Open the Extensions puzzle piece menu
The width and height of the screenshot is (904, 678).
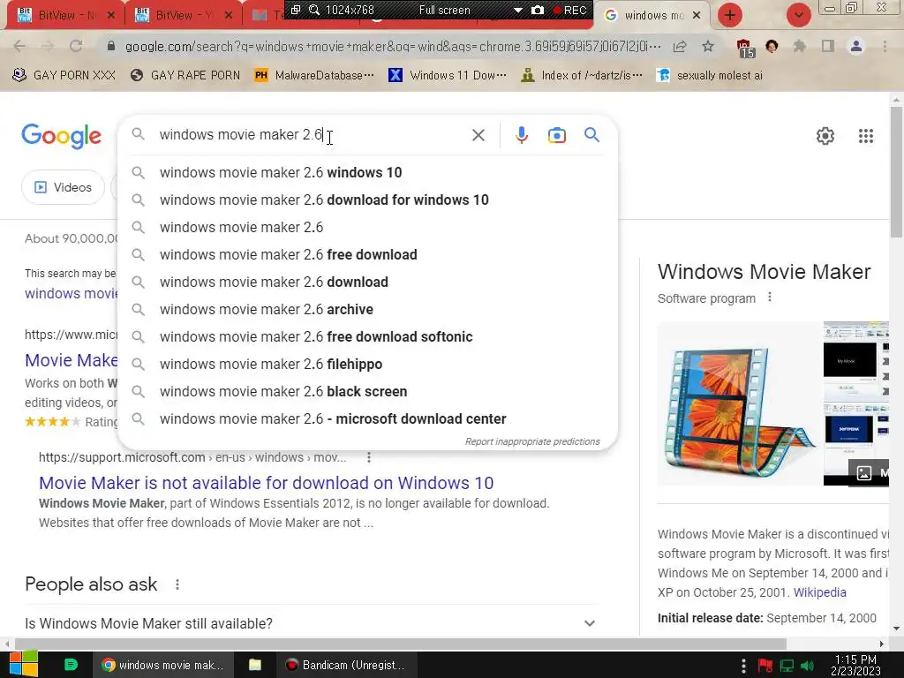[x=799, y=46]
